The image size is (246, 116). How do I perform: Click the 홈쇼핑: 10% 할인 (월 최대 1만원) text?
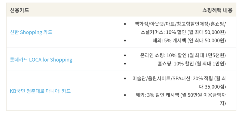pos(192,64)
